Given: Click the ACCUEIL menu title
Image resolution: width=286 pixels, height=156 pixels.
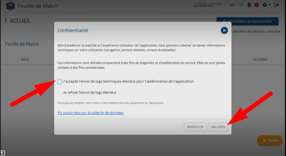Looking at the screenshot, I should coord(20,21).
